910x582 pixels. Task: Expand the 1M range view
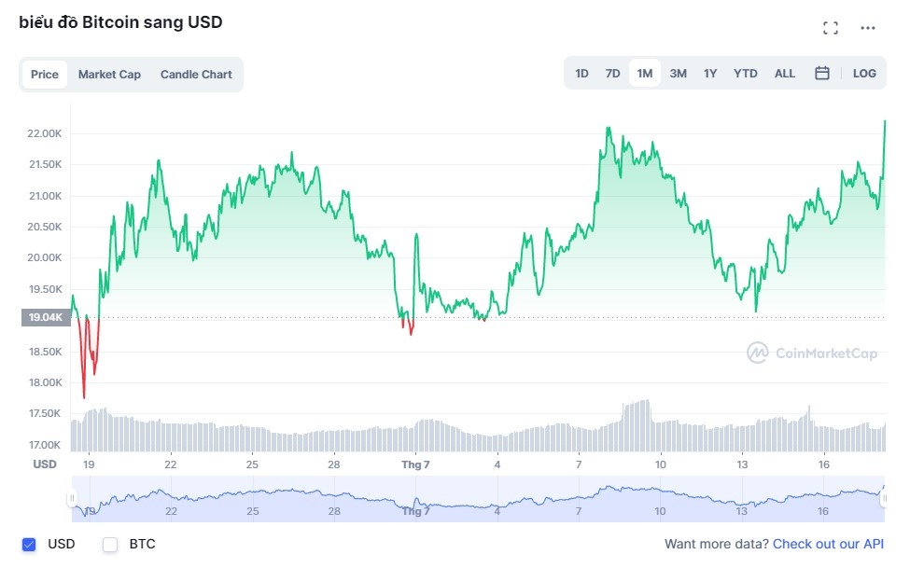[644, 73]
